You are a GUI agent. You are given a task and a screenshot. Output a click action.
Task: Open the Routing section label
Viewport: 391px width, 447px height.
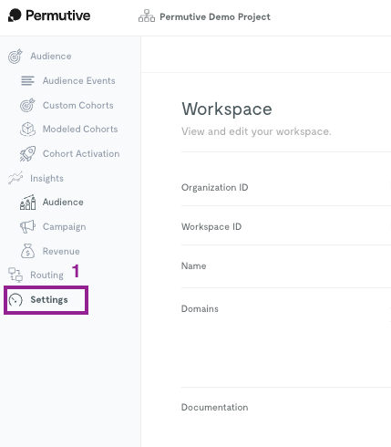click(x=46, y=275)
